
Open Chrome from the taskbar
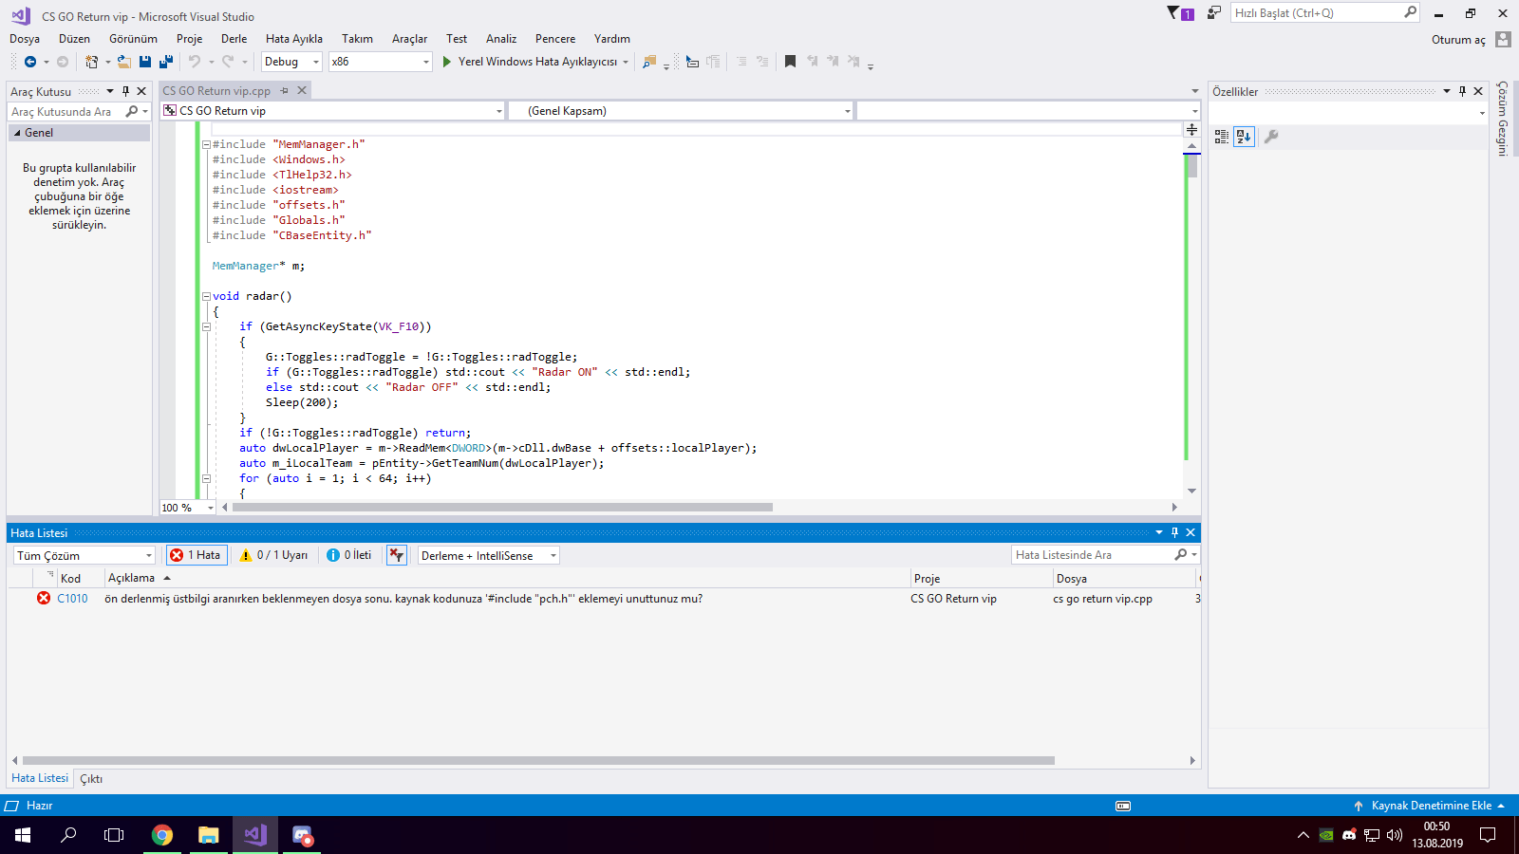pos(162,835)
